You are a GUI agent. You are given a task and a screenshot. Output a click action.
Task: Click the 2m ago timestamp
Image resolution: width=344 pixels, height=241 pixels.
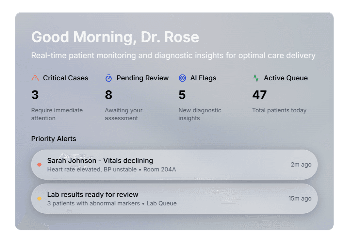301,165
